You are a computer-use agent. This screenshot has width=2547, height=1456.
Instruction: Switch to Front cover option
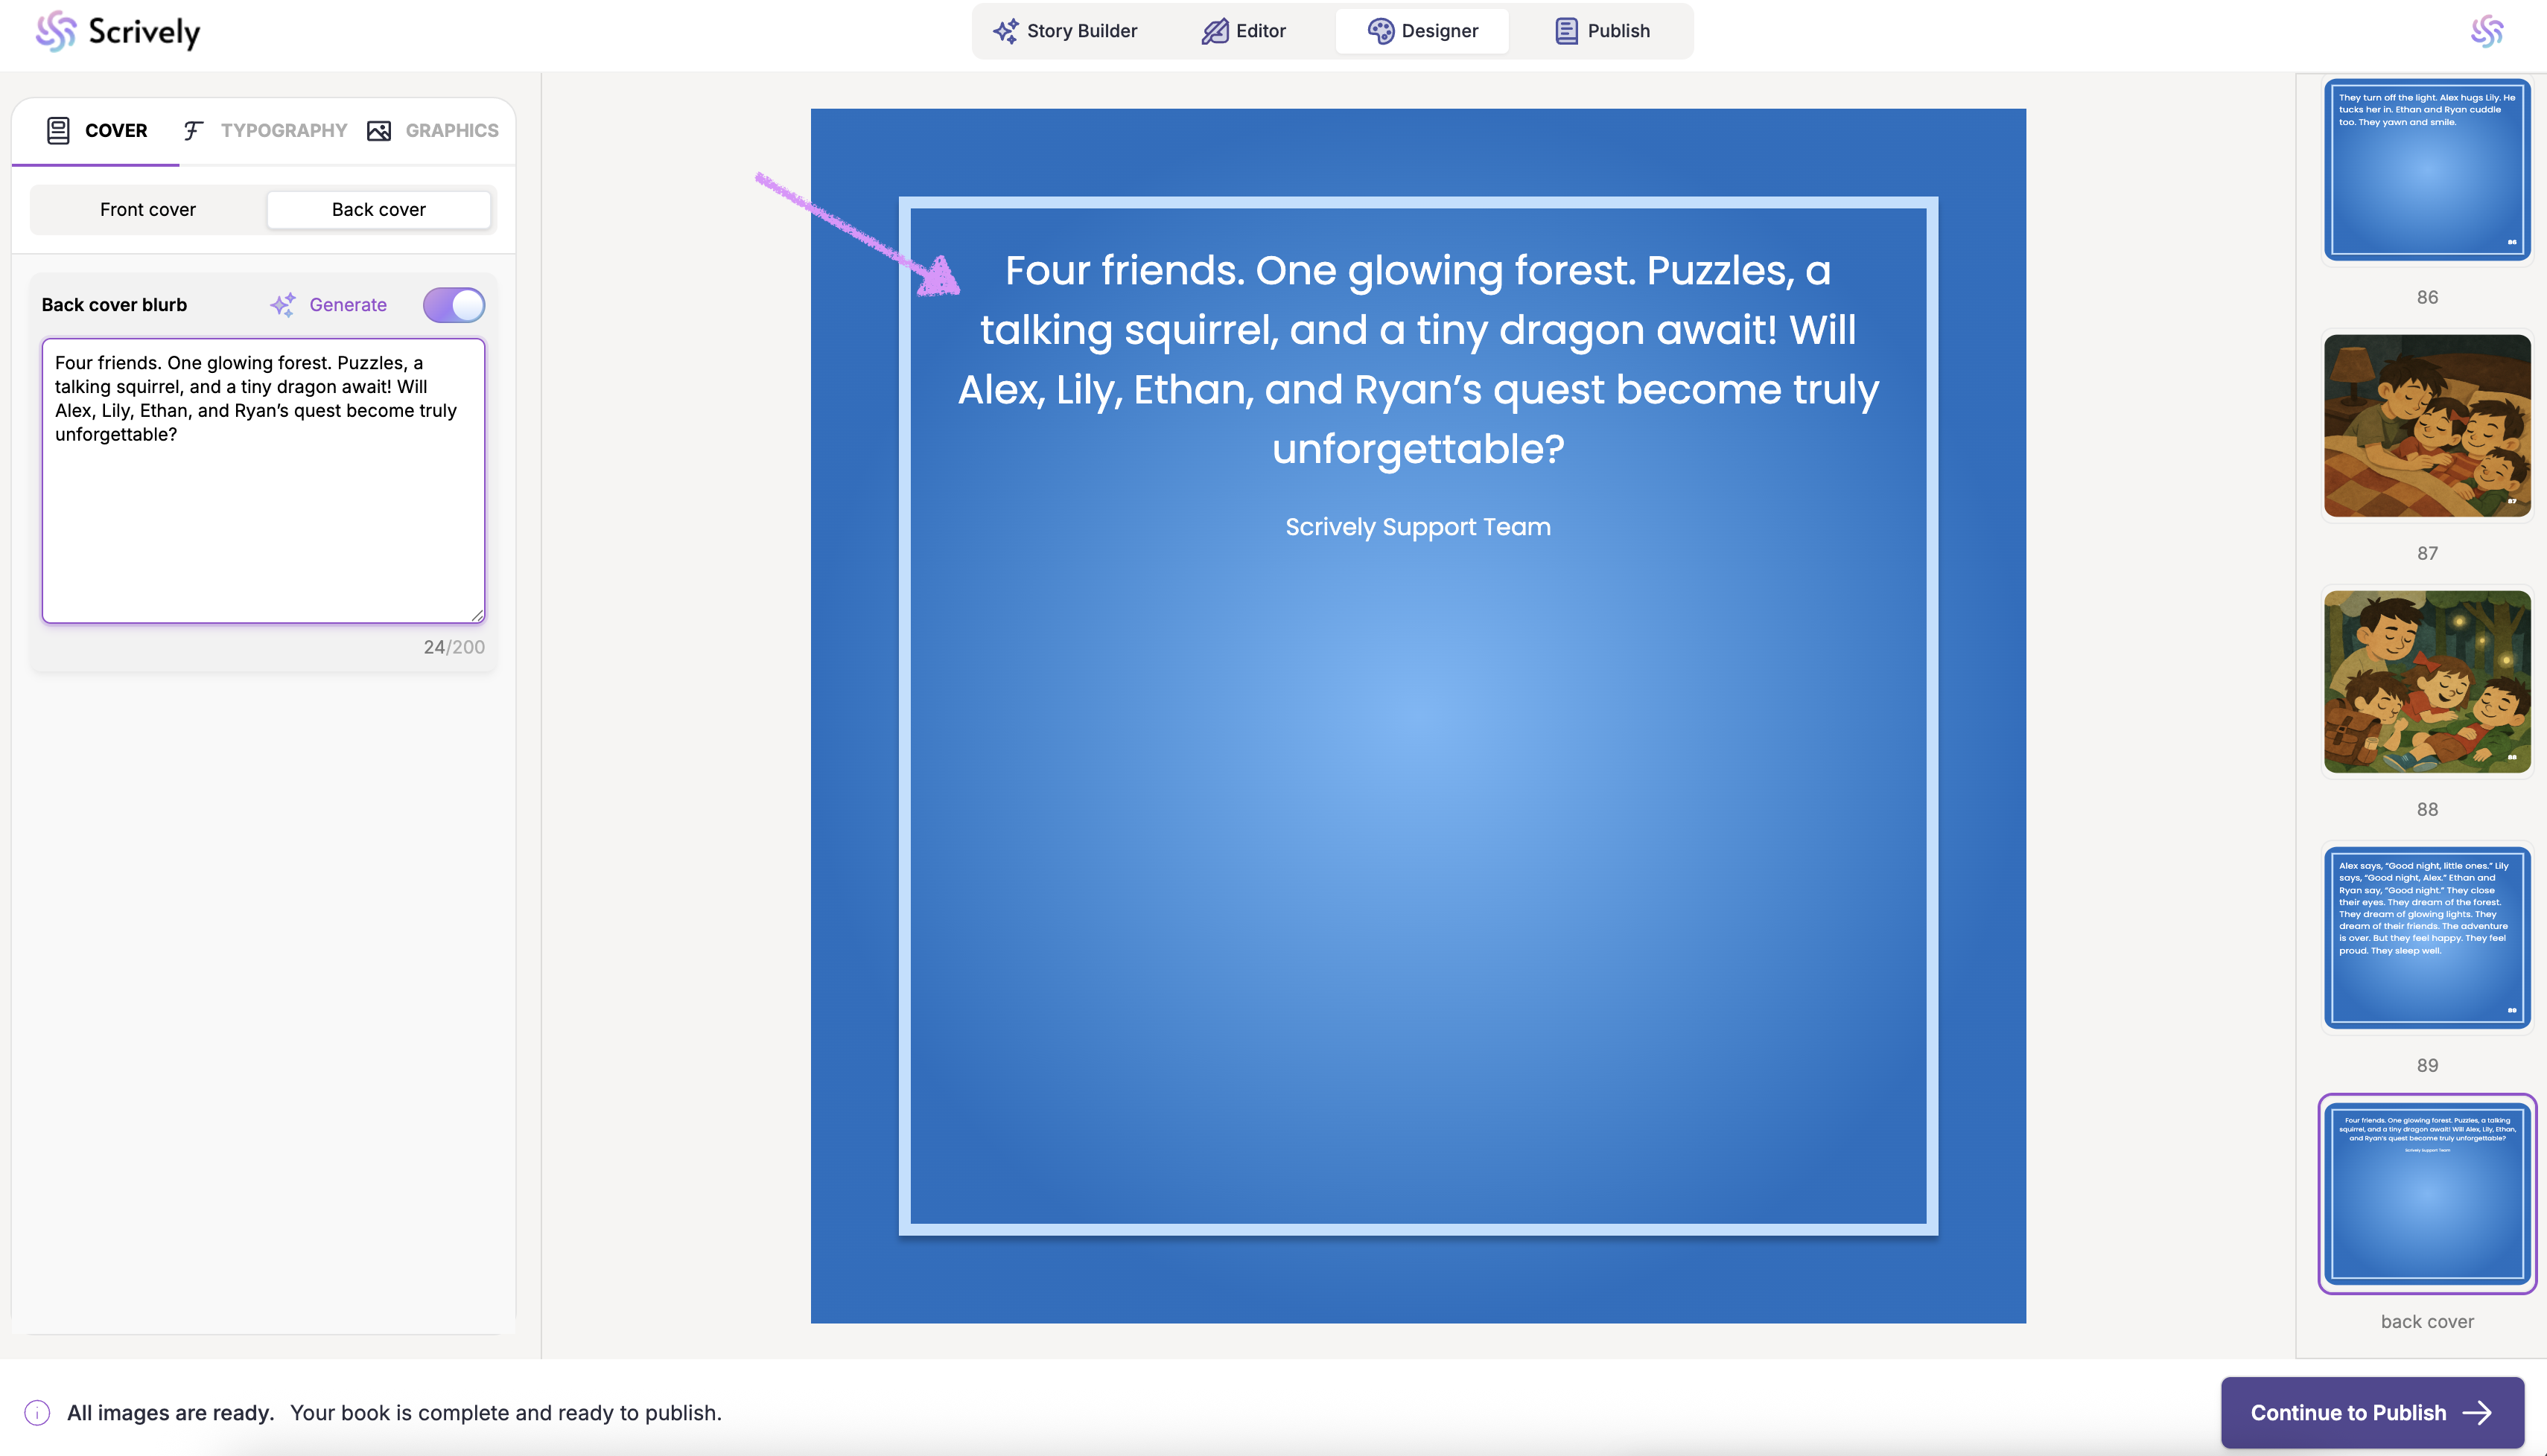(x=148, y=209)
